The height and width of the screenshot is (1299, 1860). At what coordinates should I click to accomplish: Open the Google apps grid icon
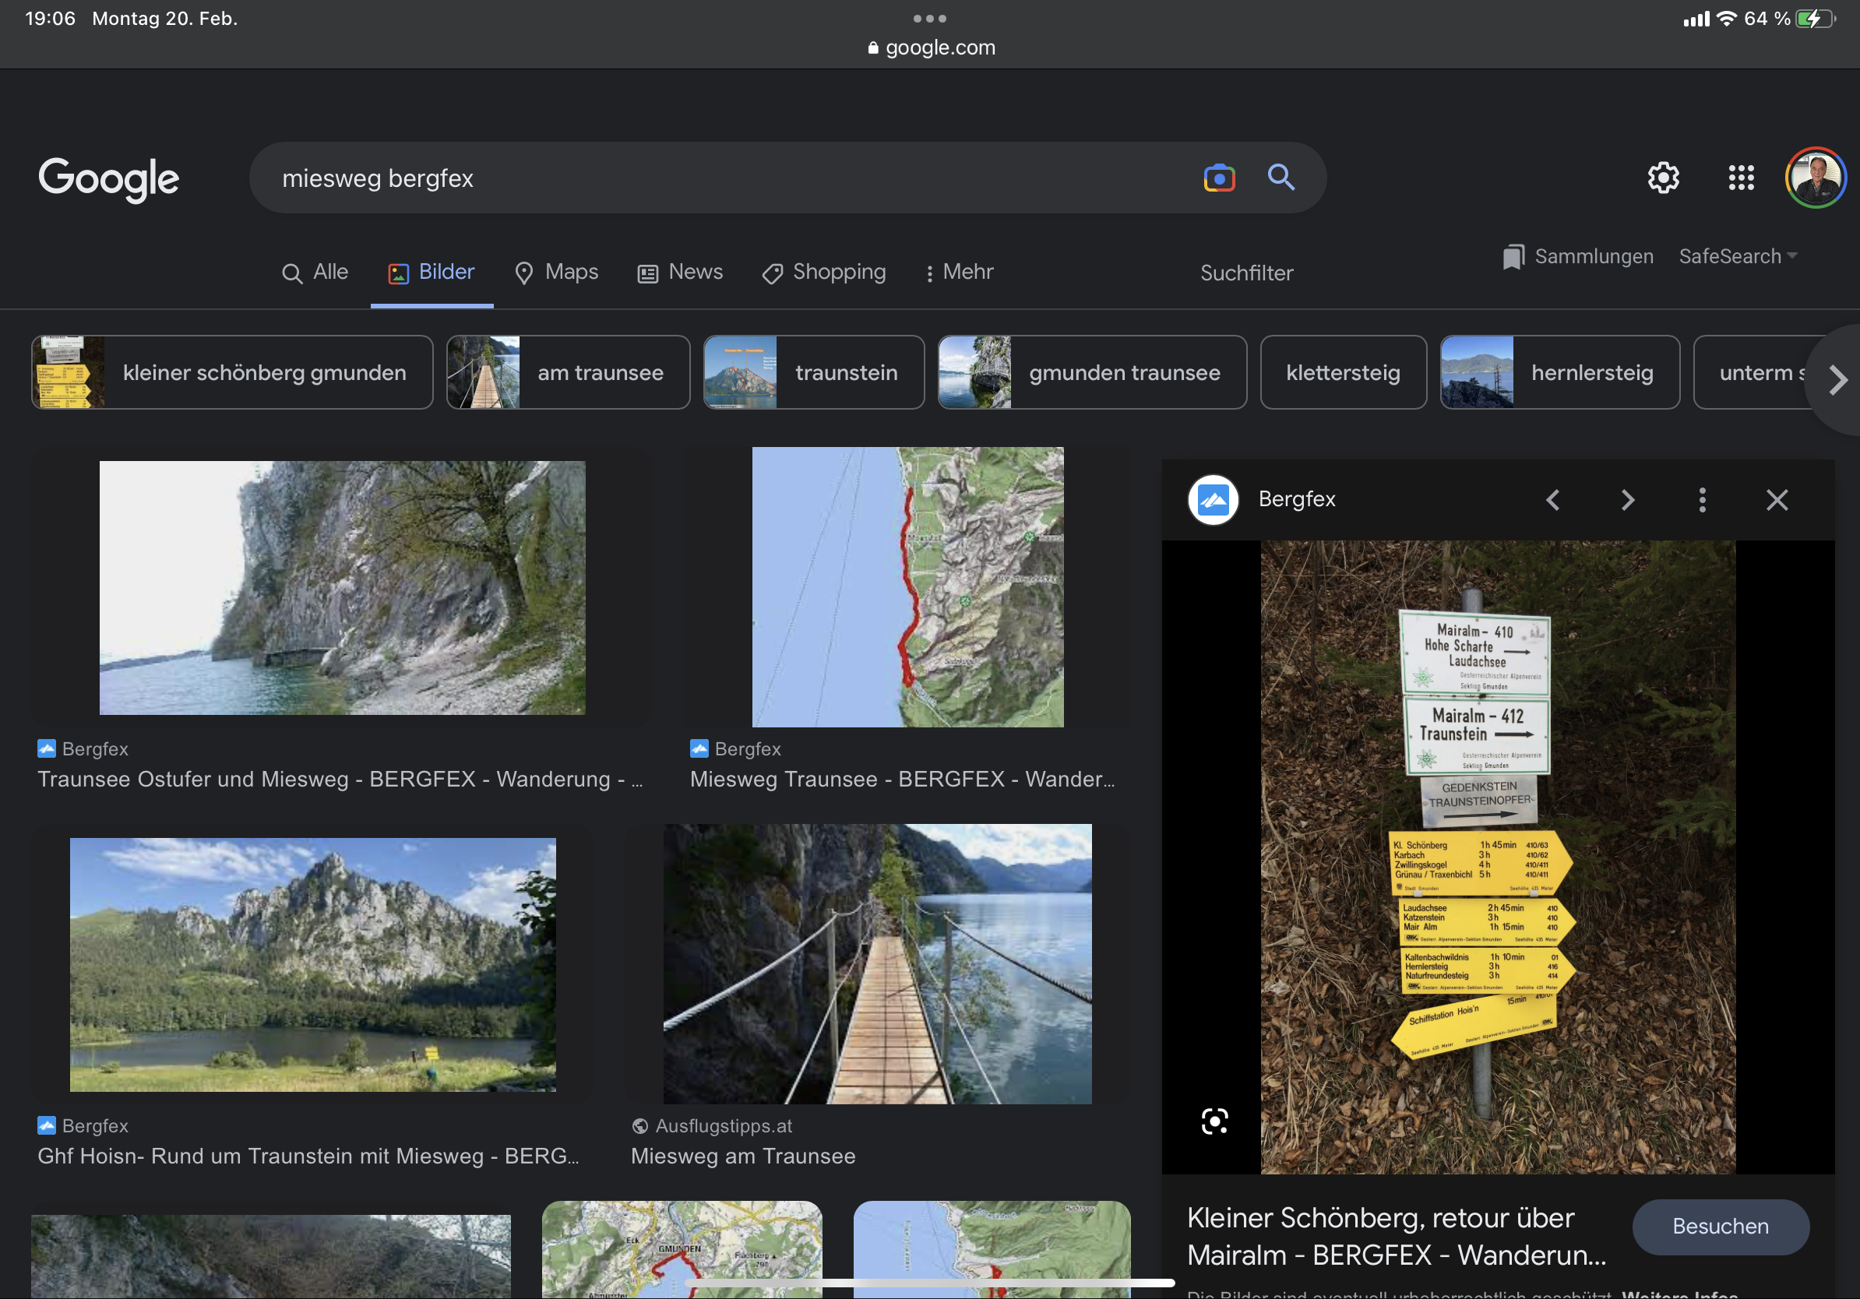click(x=1740, y=178)
